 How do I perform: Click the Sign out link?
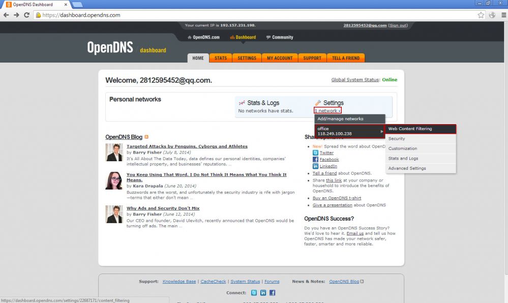(x=398, y=25)
